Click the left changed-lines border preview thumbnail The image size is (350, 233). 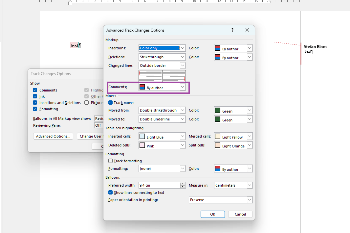[x=150, y=76]
